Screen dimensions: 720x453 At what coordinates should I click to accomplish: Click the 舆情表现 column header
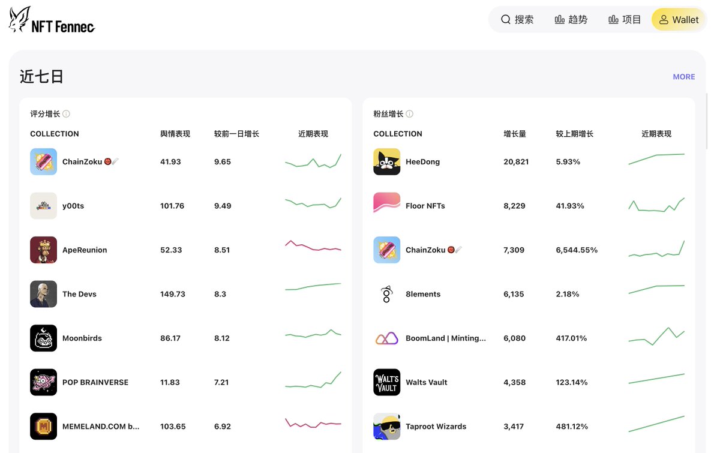click(175, 134)
